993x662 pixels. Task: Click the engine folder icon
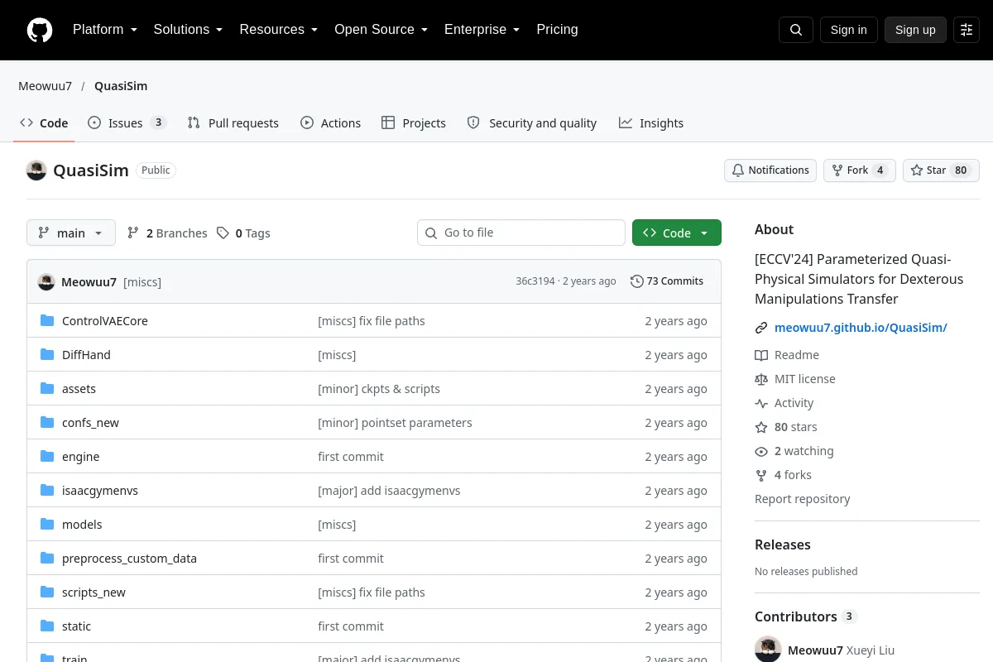47,457
